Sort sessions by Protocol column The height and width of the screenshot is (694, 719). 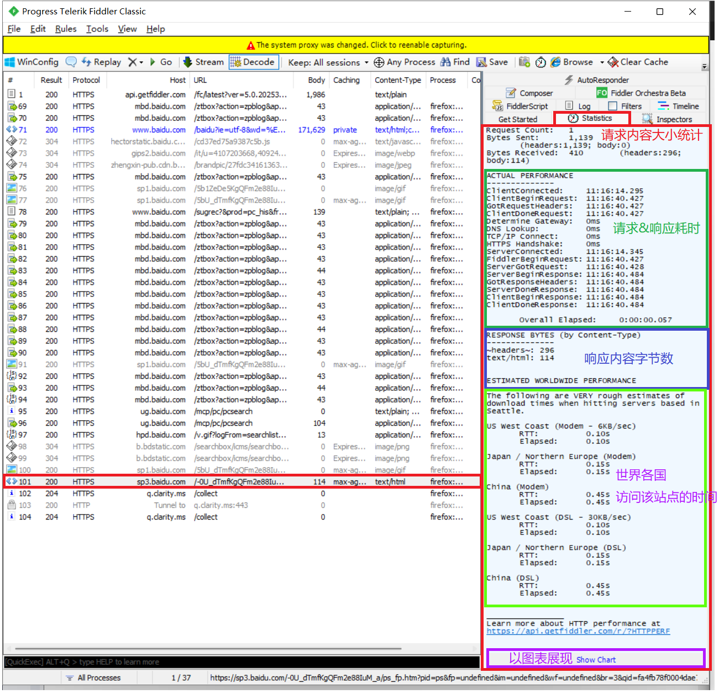[87, 80]
